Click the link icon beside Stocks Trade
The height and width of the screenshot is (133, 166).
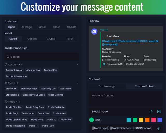coord(151,112)
